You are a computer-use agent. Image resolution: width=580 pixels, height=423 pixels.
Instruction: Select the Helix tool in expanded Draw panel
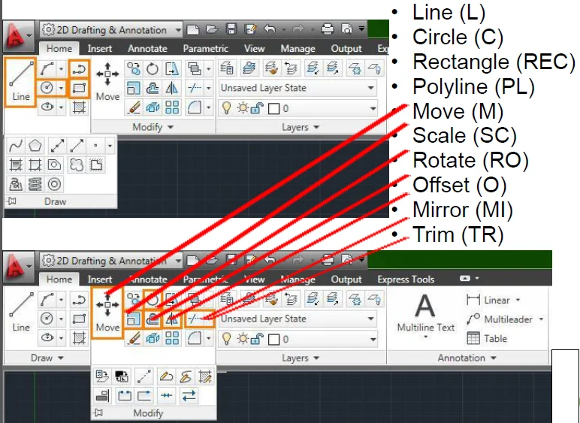[x=35, y=184]
